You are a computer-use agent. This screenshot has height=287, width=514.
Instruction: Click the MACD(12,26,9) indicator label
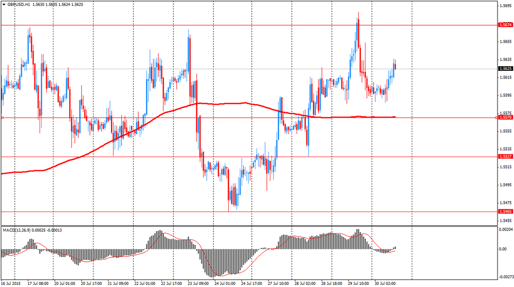[16, 230]
